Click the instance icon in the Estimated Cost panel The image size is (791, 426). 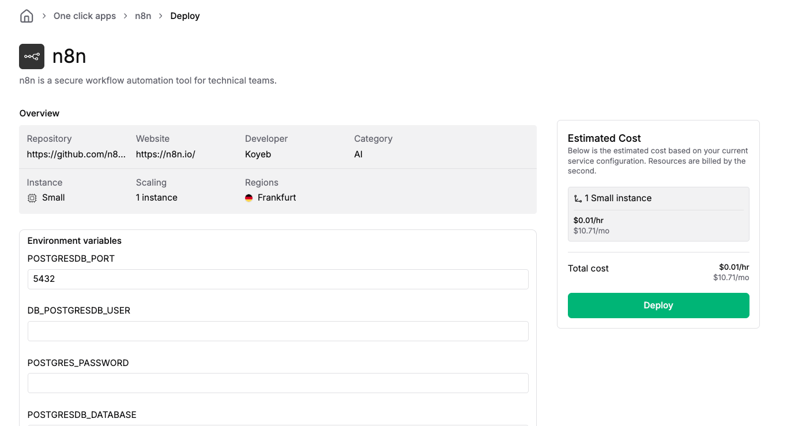[x=578, y=198]
